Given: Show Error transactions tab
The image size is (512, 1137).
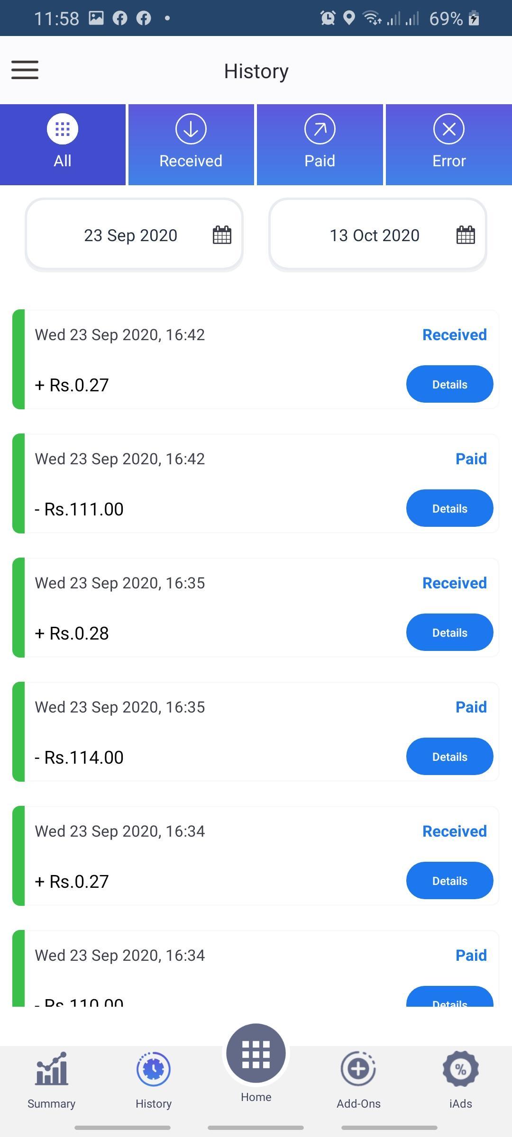Looking at the screenshot, I should [x=449, y=144].
